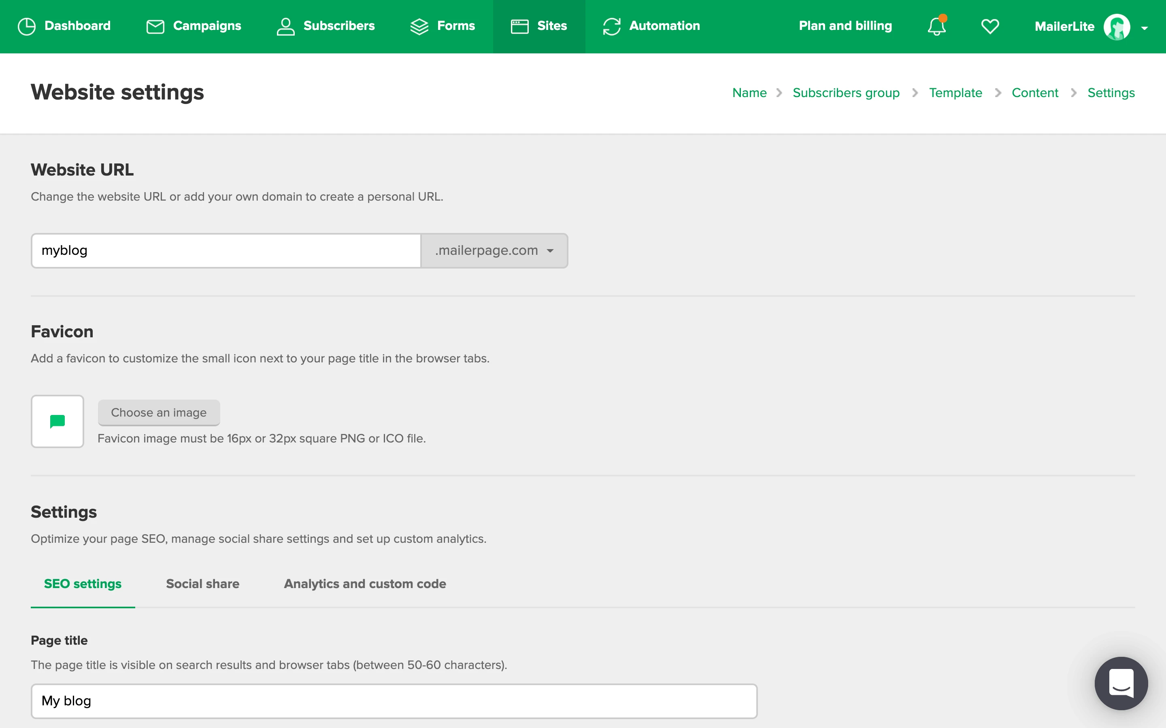The image size is (1166, 728).
Task: Click the Campaigns envelope icon
Action: click(x=155, y=26)
